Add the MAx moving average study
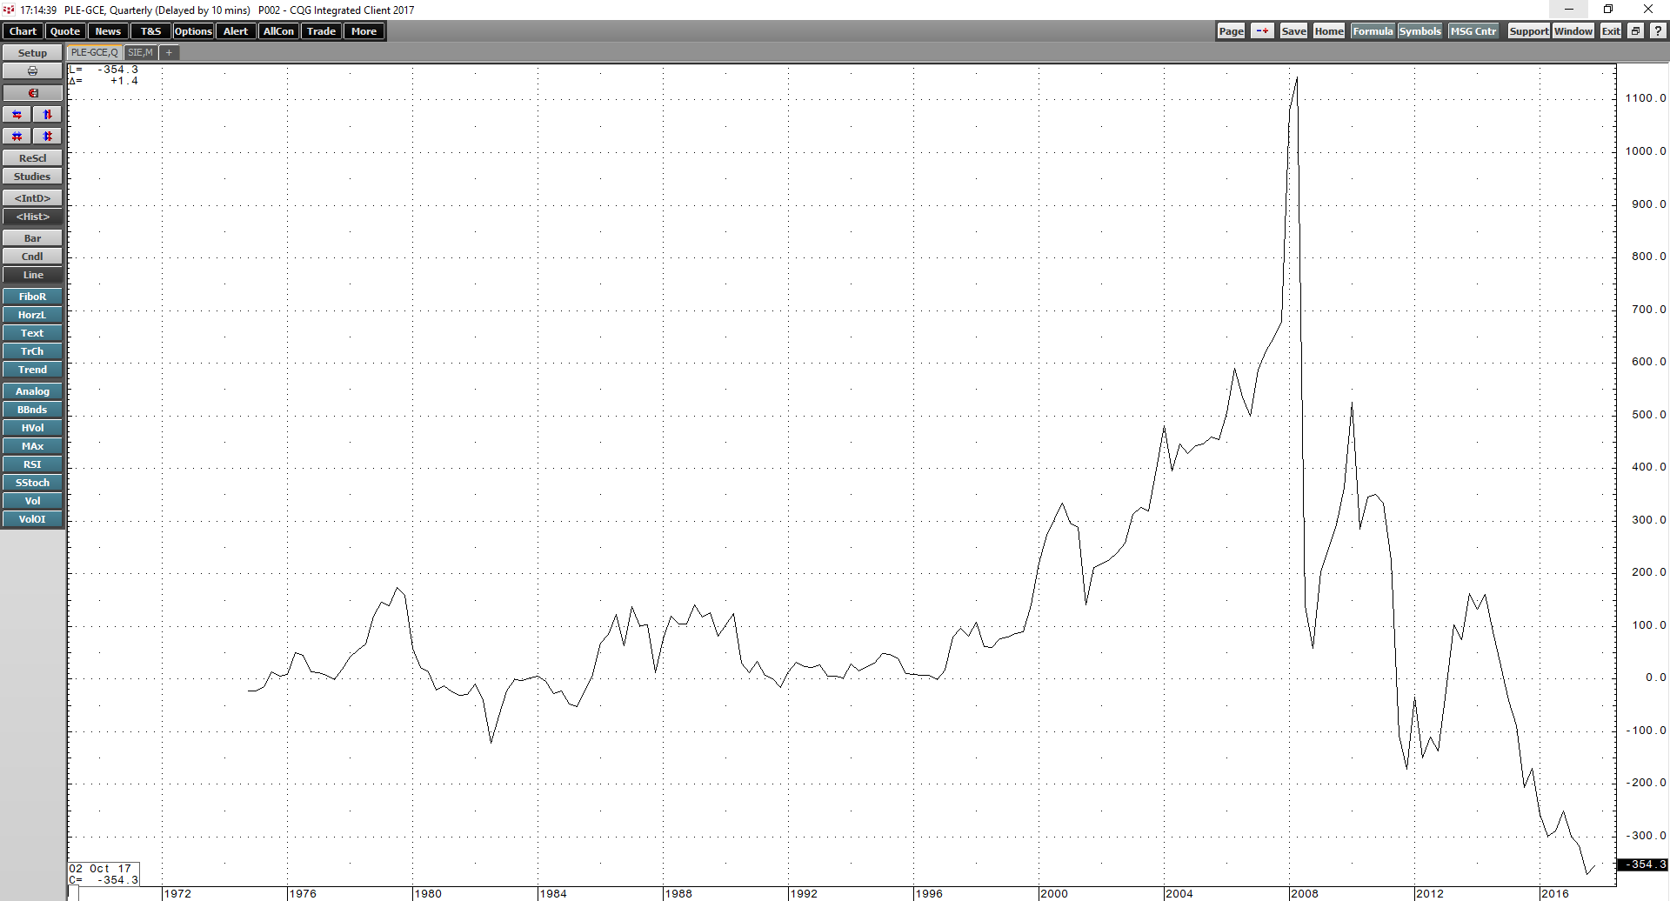Image resolution: width=1670 pixels, height=901 pixels. pyautogui.click(x=32, y=446)
